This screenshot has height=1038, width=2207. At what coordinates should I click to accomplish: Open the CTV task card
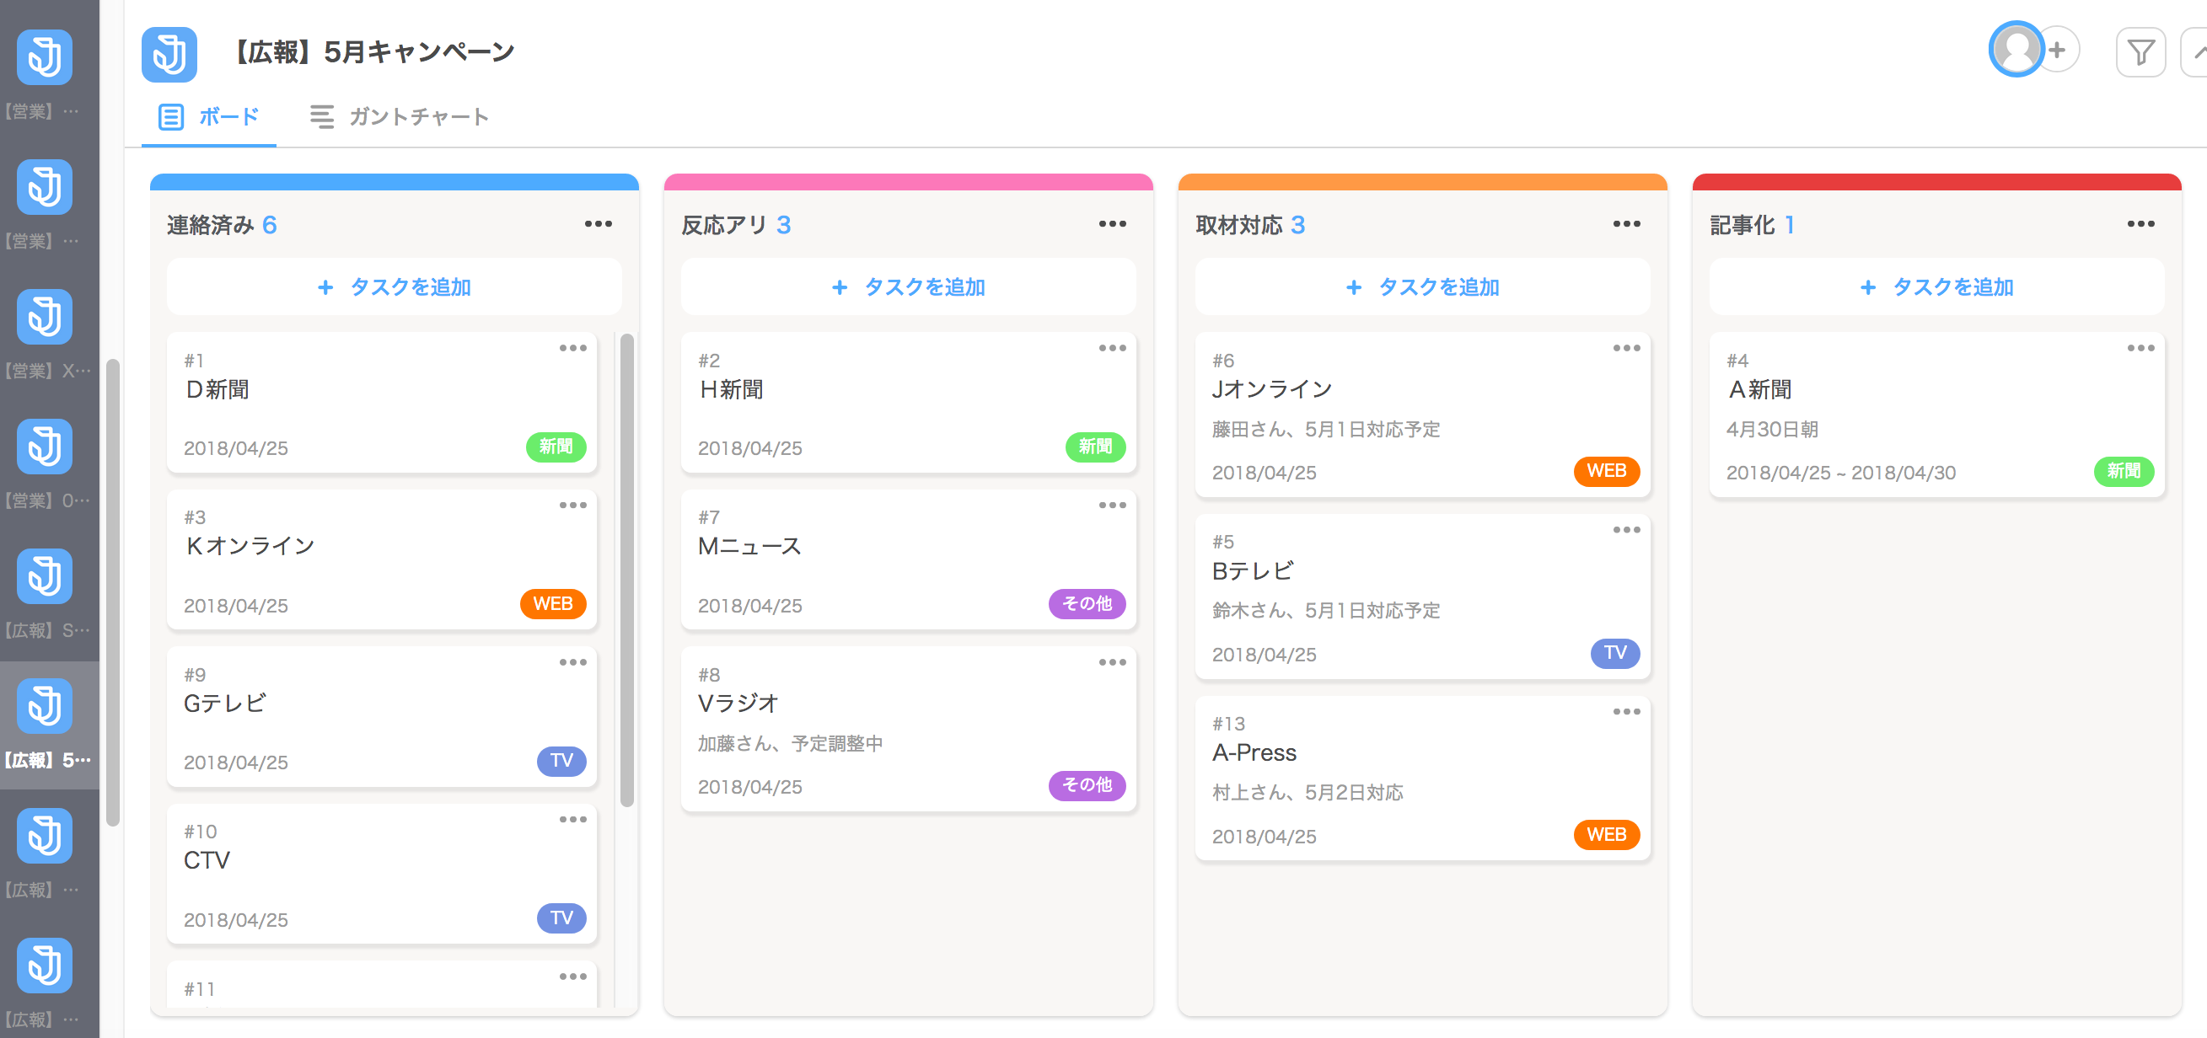pyautogui.click(x=381, y=874)
